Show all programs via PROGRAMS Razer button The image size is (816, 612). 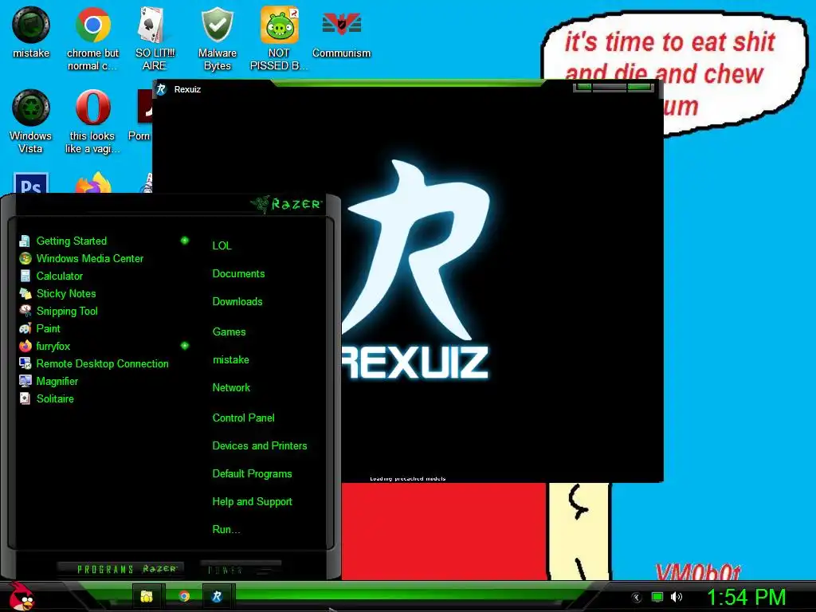(x=120, y=569)
